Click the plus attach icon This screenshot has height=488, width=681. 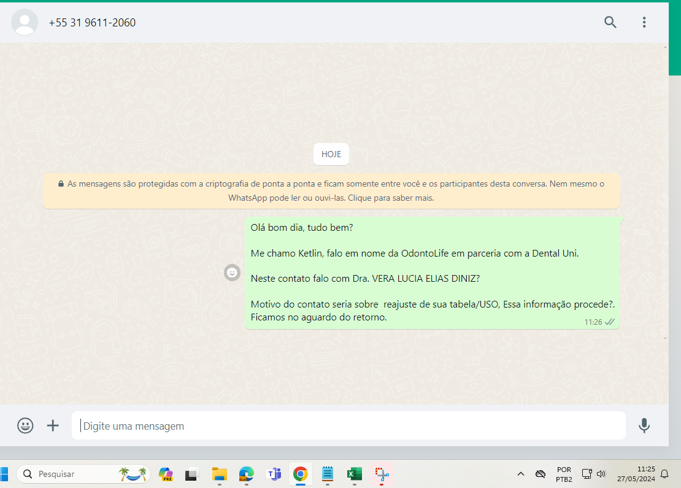53,425
